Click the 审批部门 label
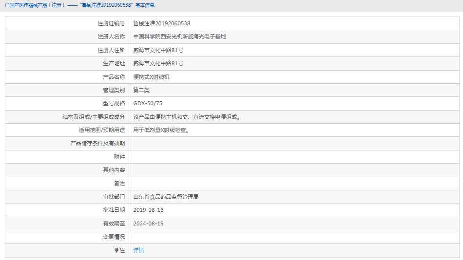 (x=114, y=197)
